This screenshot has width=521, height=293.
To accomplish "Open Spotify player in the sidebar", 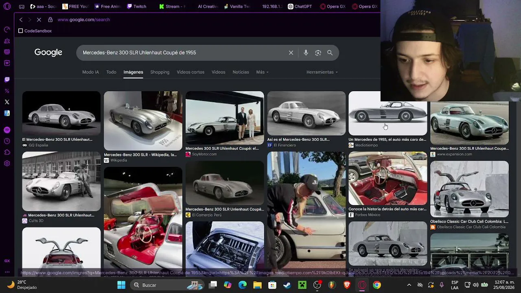I will click(7, 130).
